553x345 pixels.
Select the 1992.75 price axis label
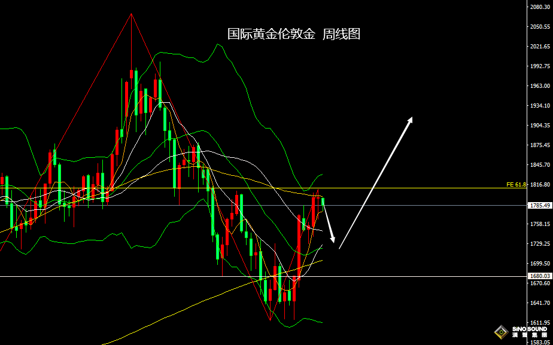[x=540, y=66]
